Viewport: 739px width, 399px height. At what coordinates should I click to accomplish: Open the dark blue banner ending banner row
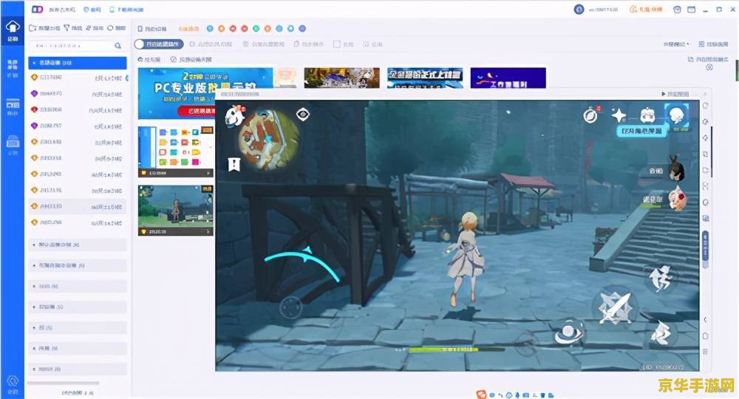pos(508,78)
